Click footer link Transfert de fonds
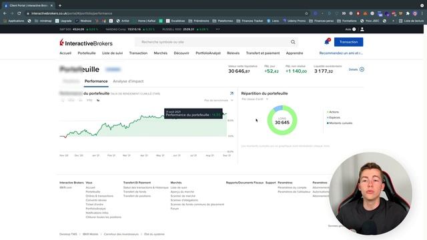Image resolution: width=427 pixels, height=240 pixels. coord(135,191)
